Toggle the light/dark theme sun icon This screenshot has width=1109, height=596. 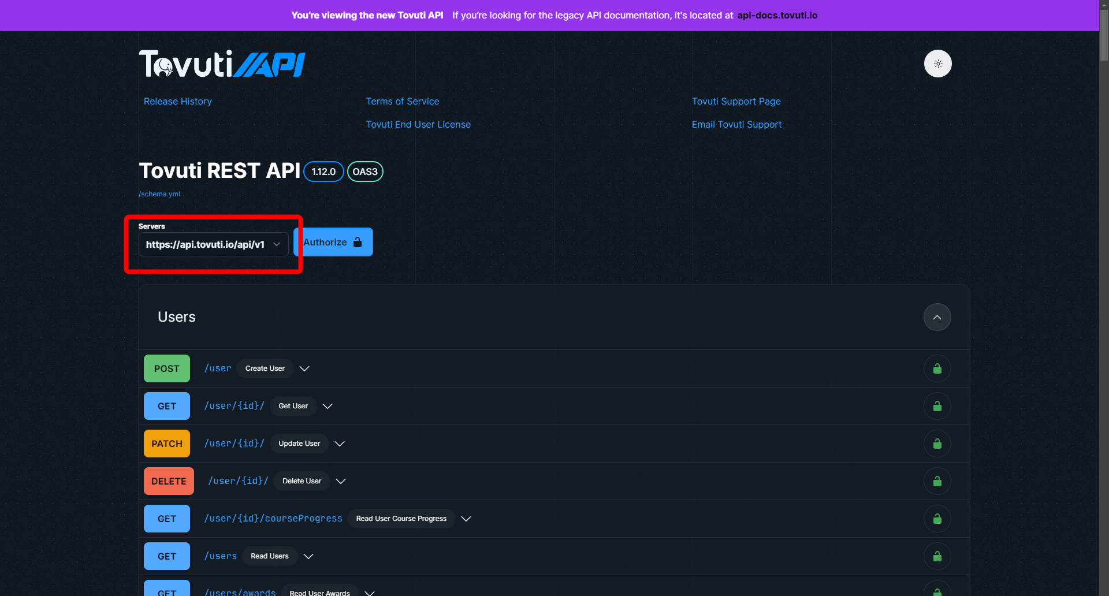pyautogui.click(x=937, y=64)
